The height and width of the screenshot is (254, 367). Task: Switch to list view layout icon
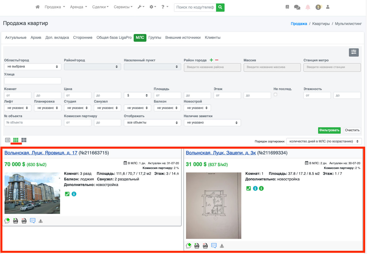pyautogui.click(x=8, y=140)
